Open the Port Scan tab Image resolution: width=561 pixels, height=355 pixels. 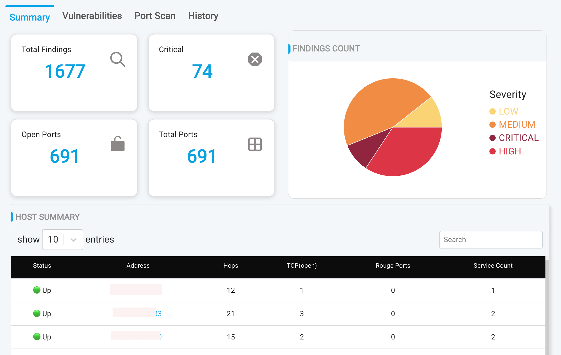[x=155, y=16]
